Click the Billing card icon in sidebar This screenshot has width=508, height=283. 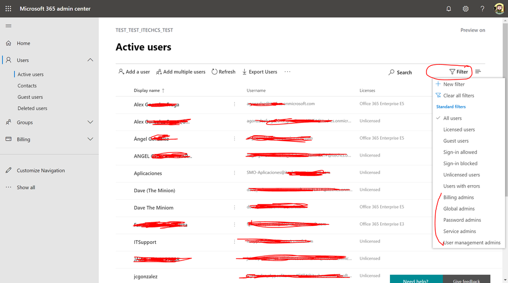point(9,139)
